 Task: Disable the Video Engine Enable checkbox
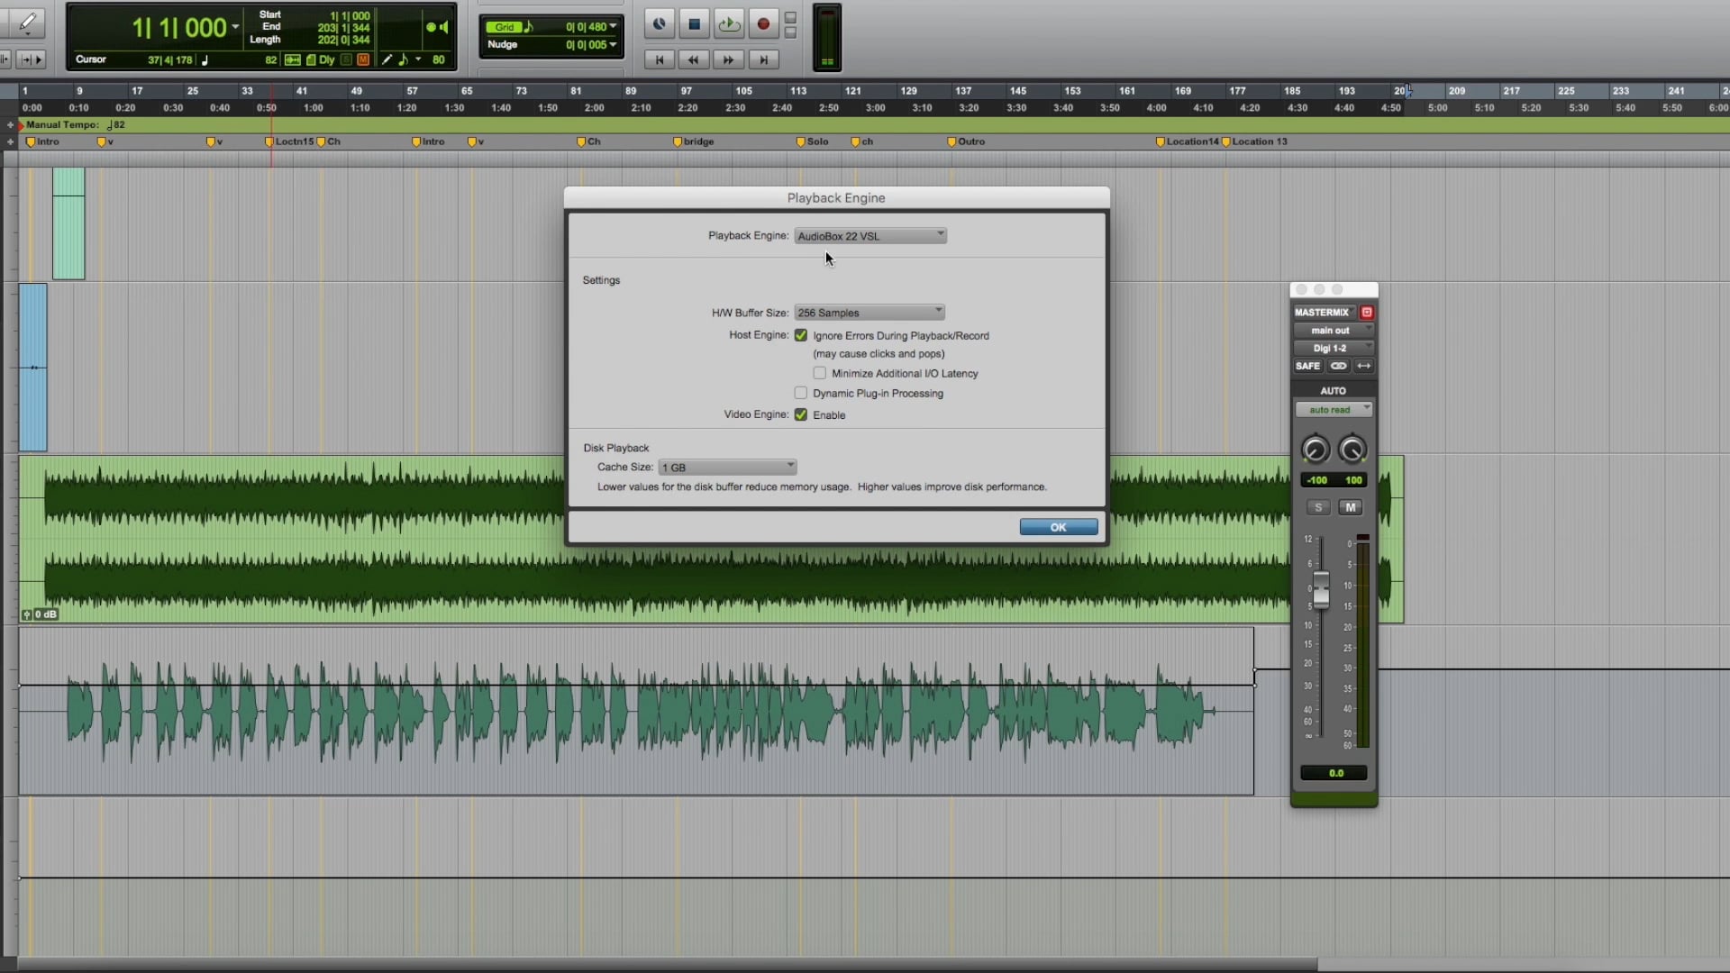point(801,414)
